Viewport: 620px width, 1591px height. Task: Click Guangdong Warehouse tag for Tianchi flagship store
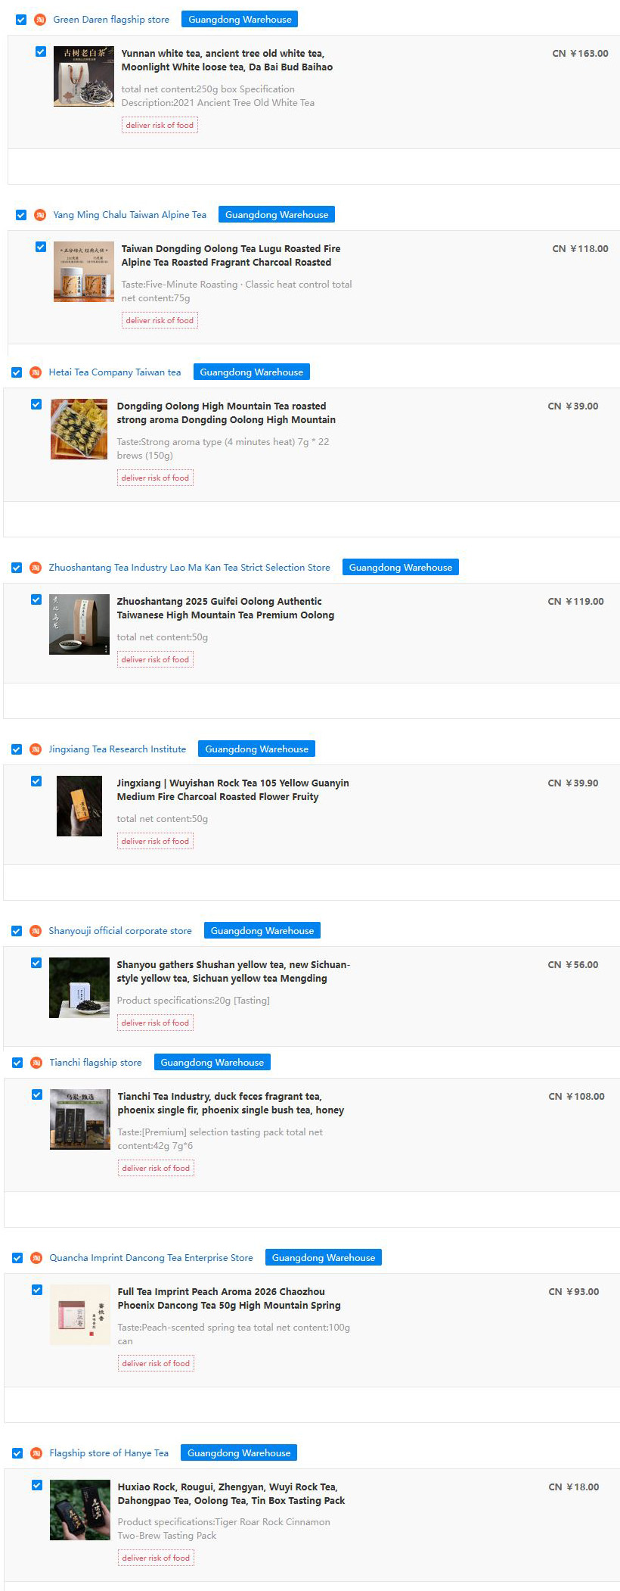212,1063
